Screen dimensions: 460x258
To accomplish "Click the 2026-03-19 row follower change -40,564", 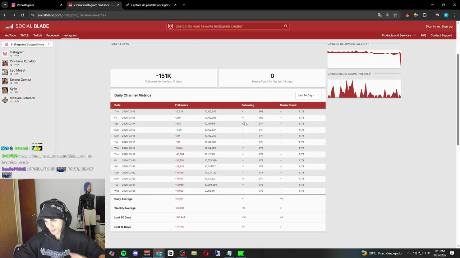I will 180,154.
